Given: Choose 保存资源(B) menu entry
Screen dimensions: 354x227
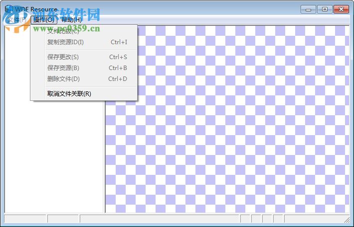Looking at the screenshot, I should (x=84, y=68).
